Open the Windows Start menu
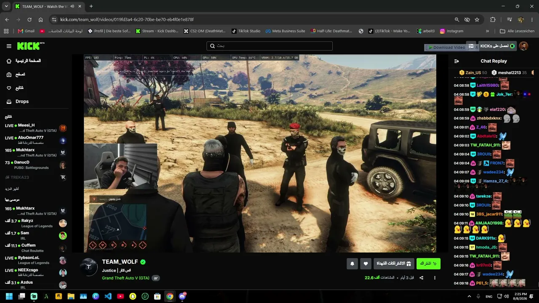The image size is (539, 303). [9, 296]
